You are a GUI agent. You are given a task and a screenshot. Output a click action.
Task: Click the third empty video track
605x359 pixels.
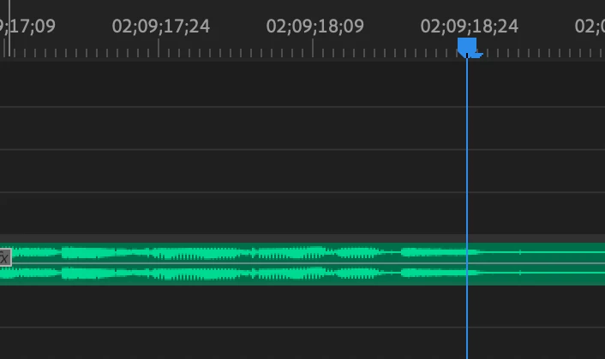click(x=302, y=171)
